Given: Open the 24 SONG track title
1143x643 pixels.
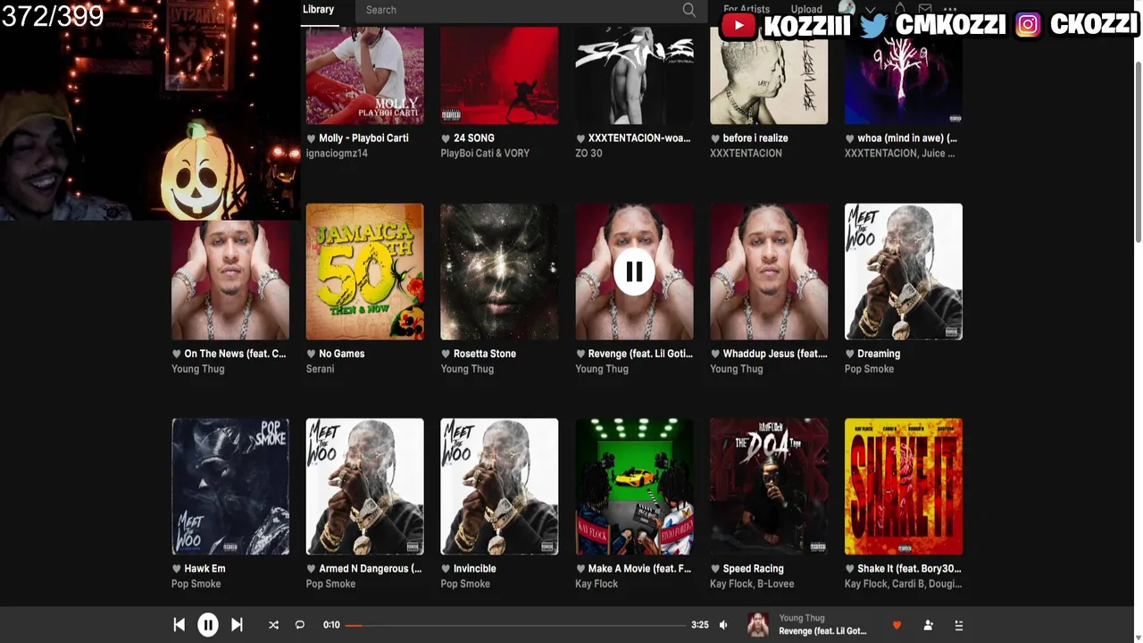Looking at the screenshot, I should tap(474, 138).
